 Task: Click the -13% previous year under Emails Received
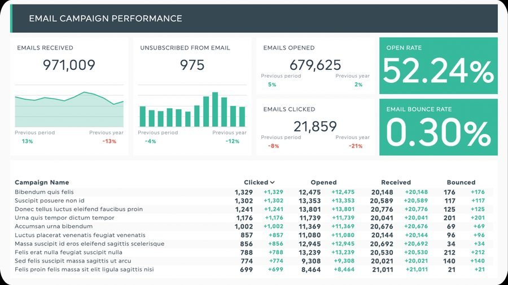[109, 141]
